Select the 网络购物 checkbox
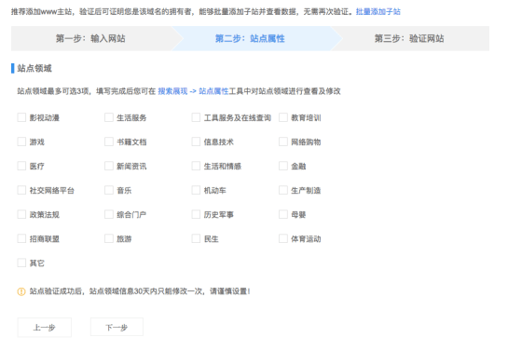This screenshot has height=351, width=508. pos(283,142)
